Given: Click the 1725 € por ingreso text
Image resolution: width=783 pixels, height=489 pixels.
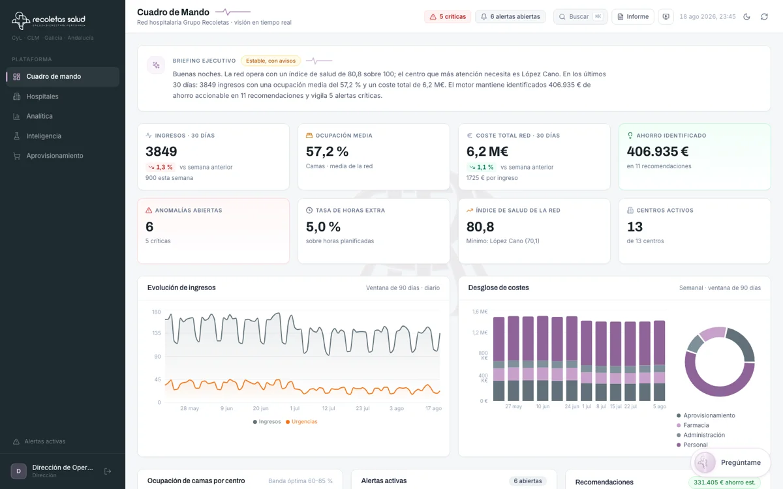Looking at the screenshot, I should coord(492,178).
